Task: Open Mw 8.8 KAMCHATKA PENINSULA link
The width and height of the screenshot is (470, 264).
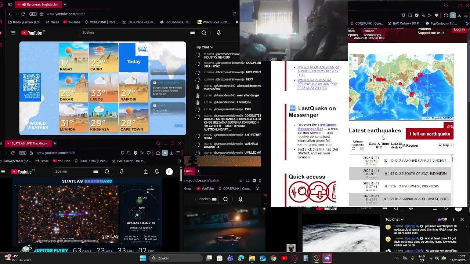Action: [x=317, y=84]
